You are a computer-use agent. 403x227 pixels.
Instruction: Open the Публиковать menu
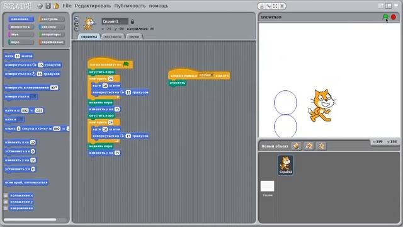click(x=130, y=6)
